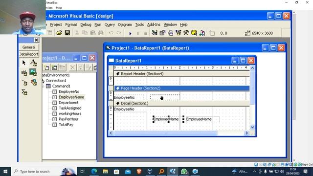
Task: Open the Query menu
Action: point(110,24)
